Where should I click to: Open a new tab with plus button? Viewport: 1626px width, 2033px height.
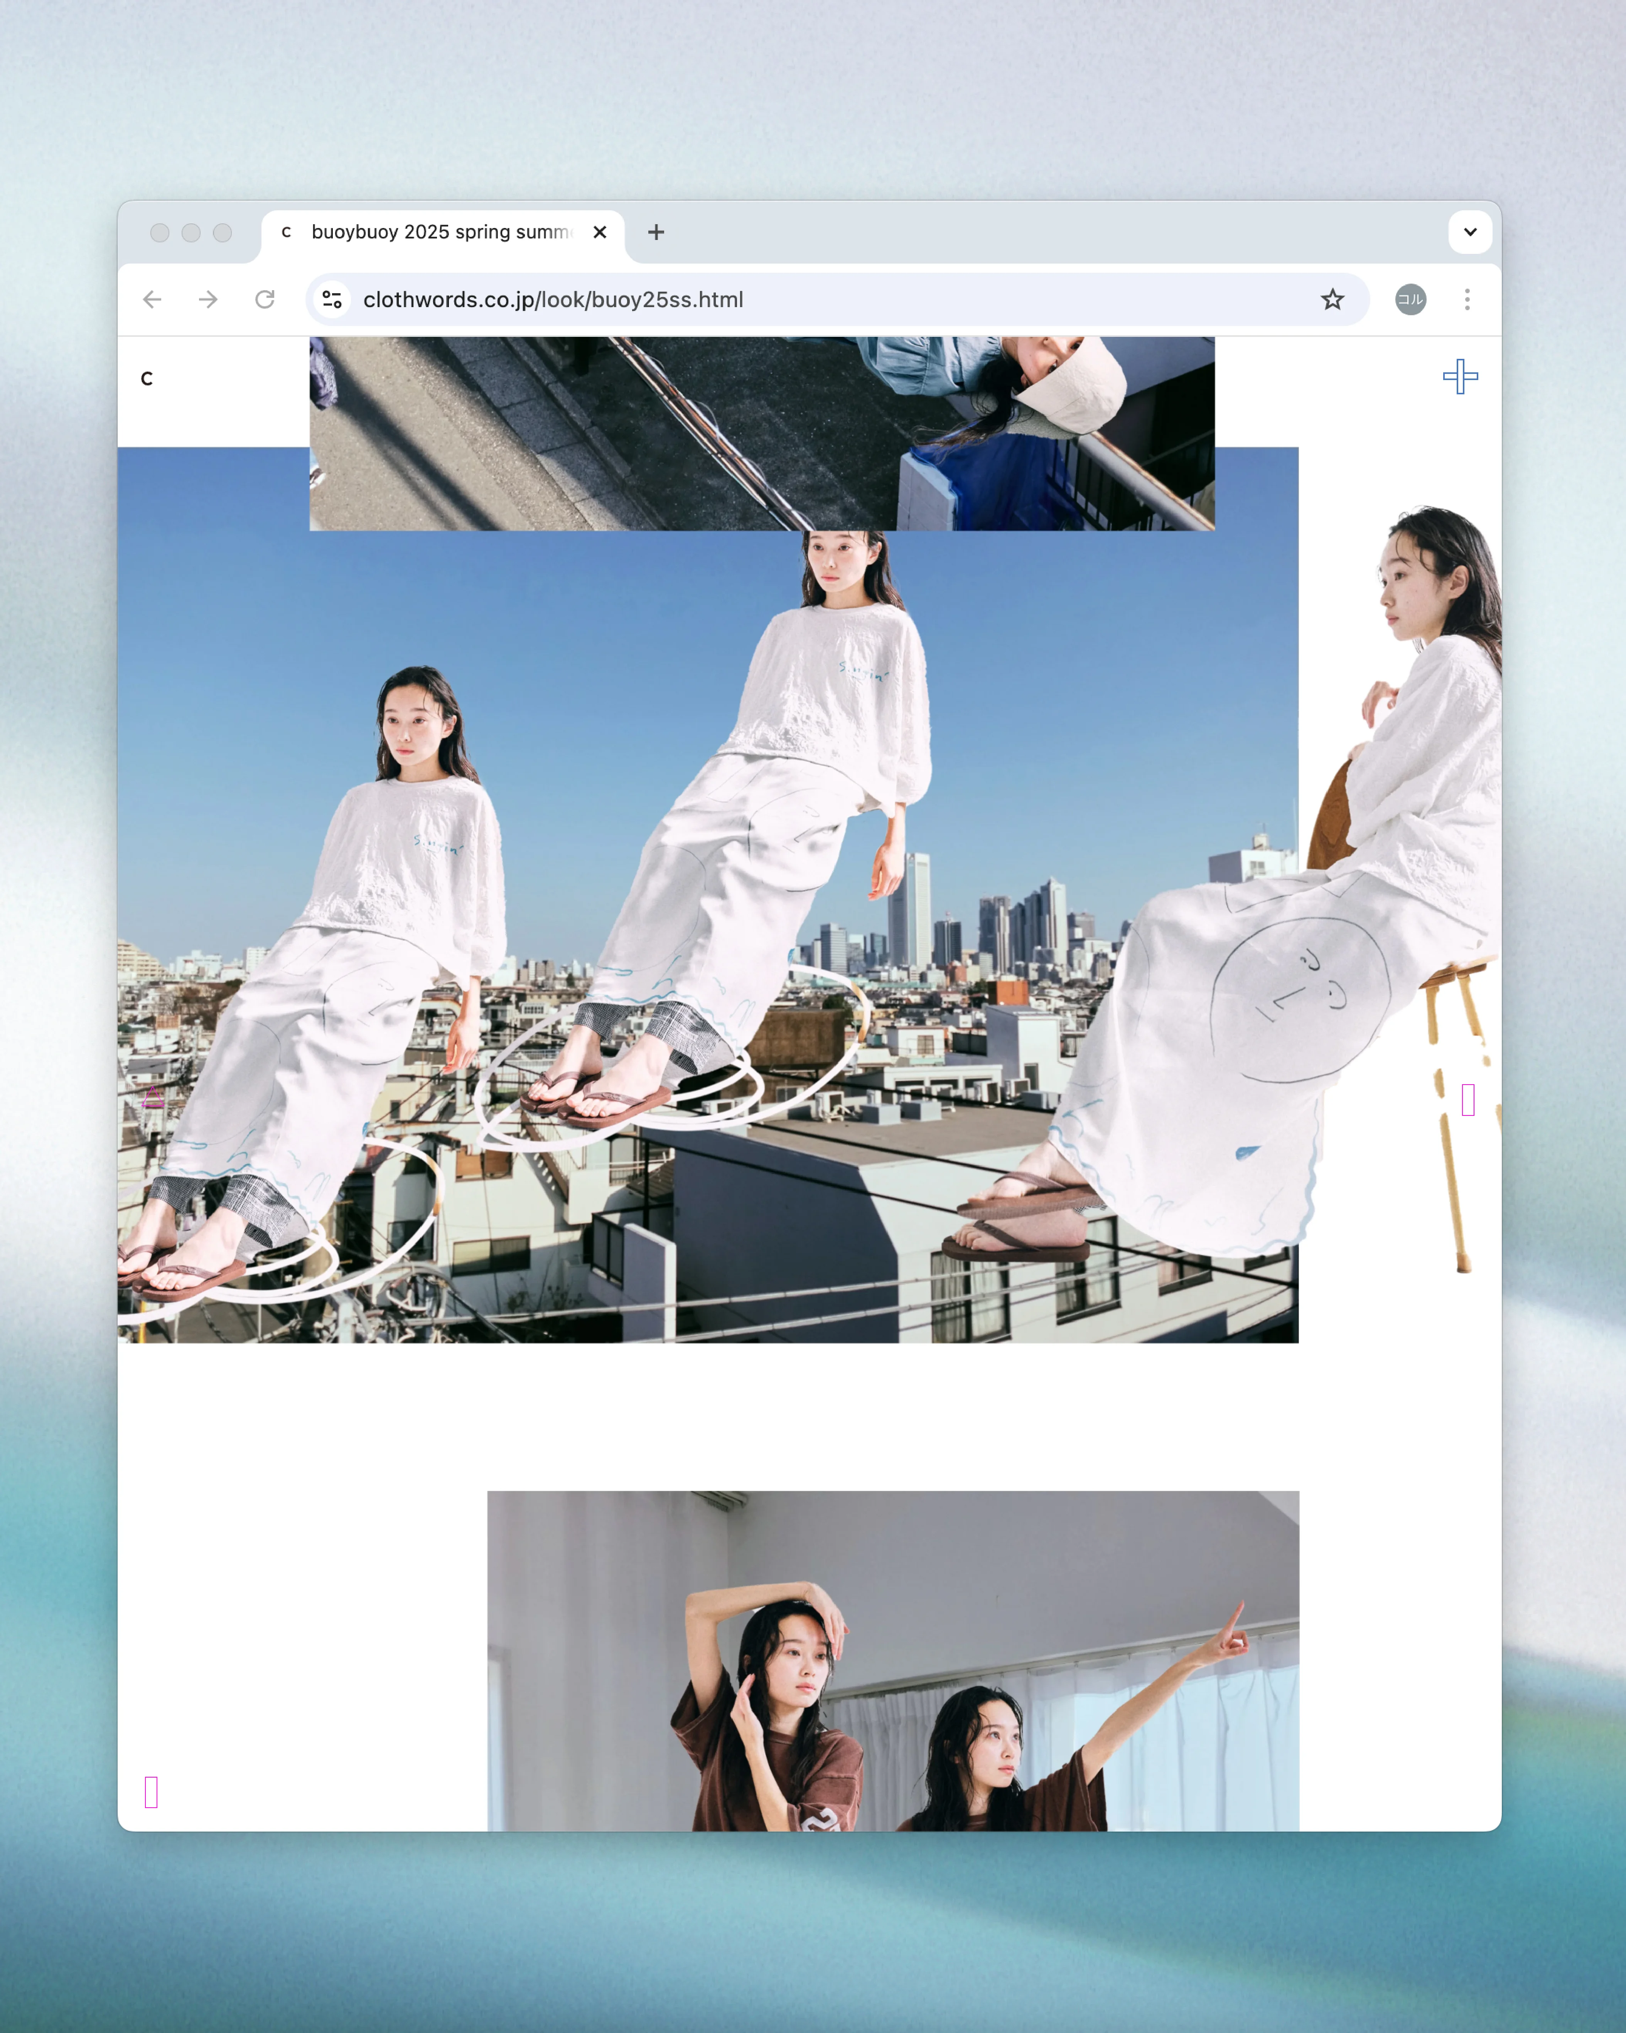(x=656, y=232)
